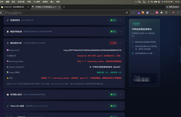
Task: Open the purple extension with badge 6
Action: tap(138, 13)
